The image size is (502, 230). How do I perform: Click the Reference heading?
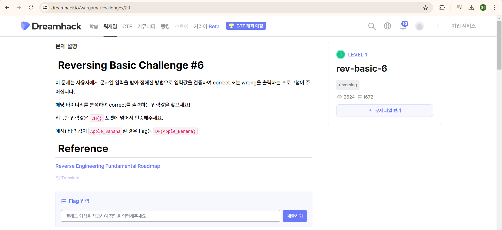click(x=83, y=148)
